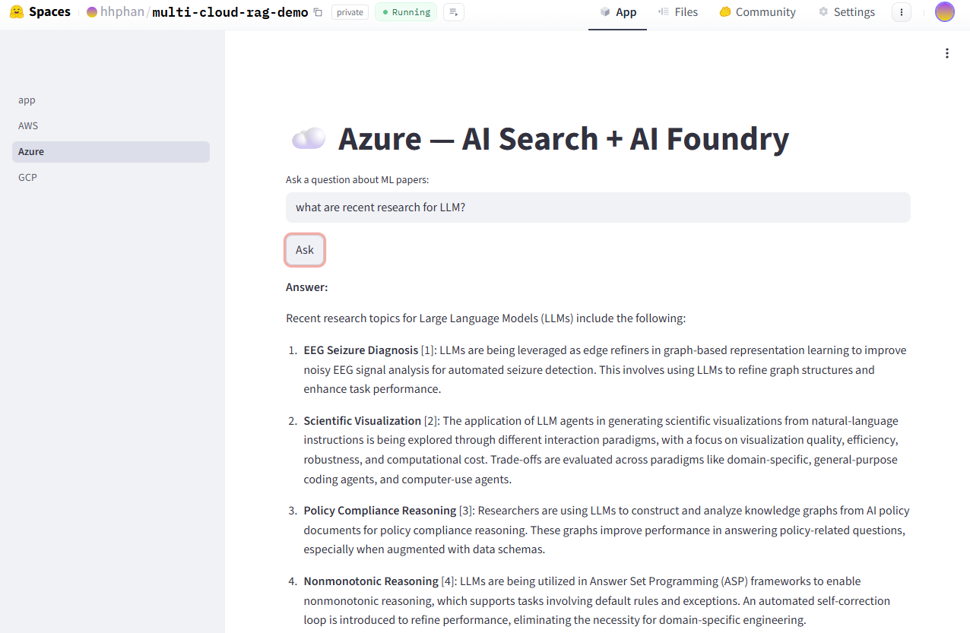Click the private visibility badge
Screen dimensions: 970x633
(350, 12)
